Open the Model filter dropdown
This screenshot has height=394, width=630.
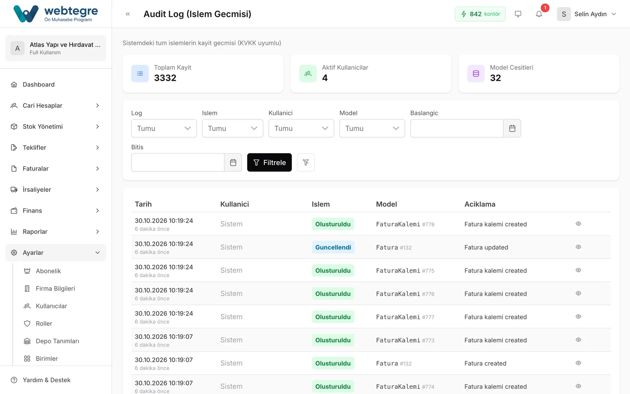coord(372,128)
